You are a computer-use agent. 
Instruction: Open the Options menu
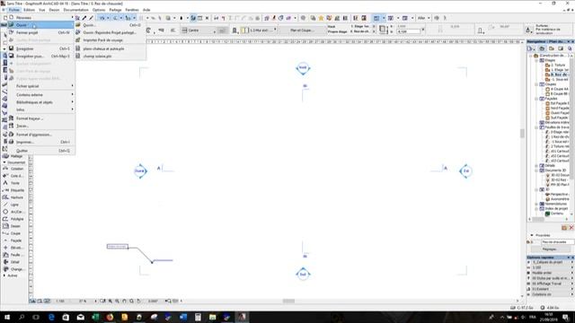coord(99,10)
